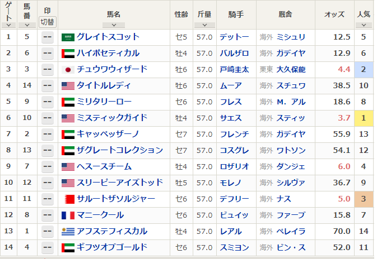Click France flag icon beside マニークール
The height and width of the screenshot is (259, 377).
pyautogui.click(x=68, y=215)
